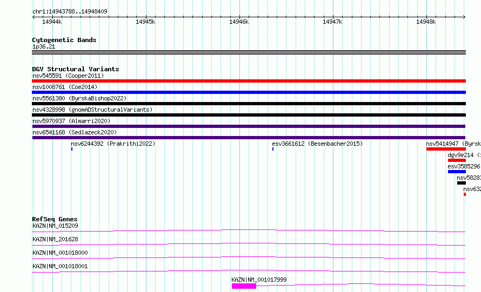Image resolution: width=481 pixels, height=292 pixels.
Task: Click the small blue esv3661612 variant marker
Action: point(273,149)
